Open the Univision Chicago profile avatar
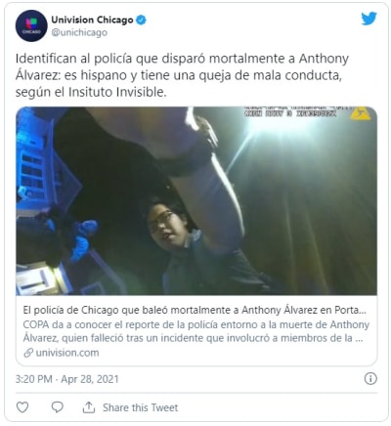391x426 pixels. [31, 25]
